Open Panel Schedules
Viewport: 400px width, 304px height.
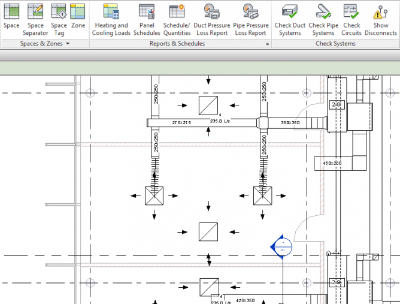147,20
